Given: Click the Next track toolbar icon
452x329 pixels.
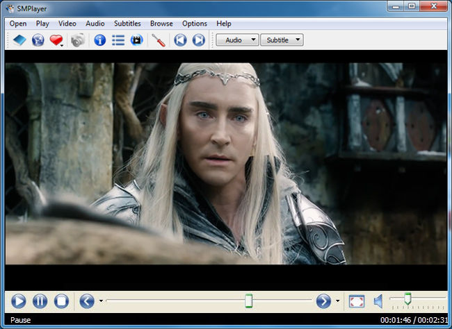Looking at the screenshot, I should coord(199,40).
